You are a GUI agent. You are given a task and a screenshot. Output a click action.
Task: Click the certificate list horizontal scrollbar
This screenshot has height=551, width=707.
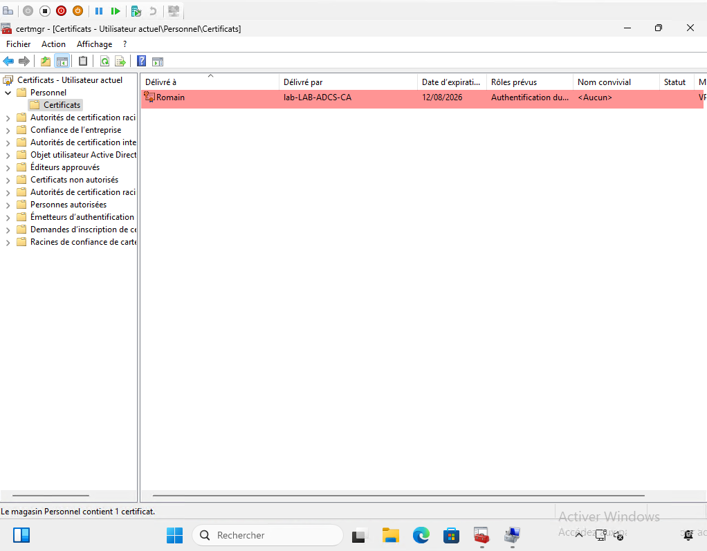pos(398,496)
